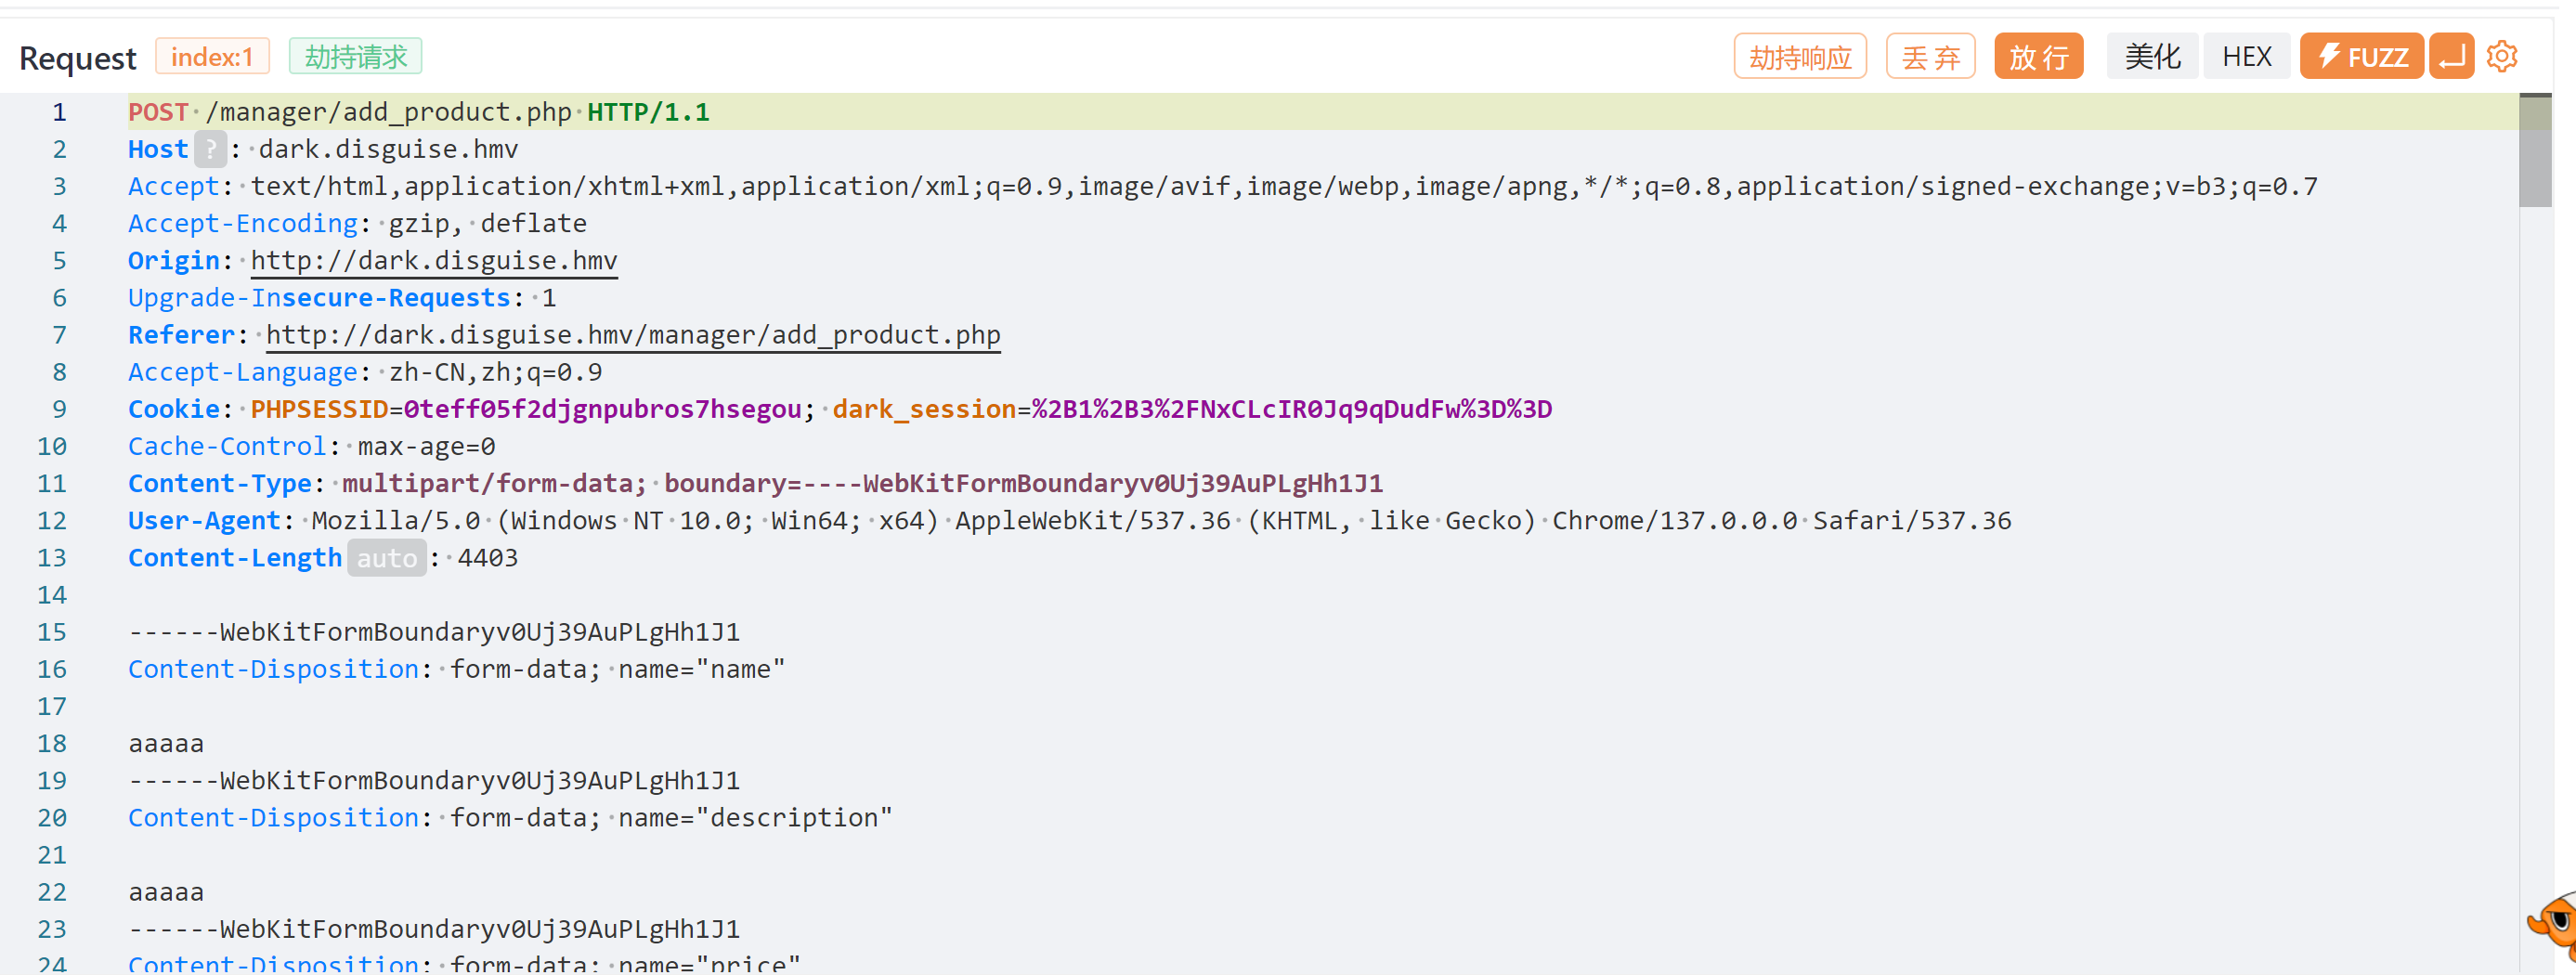2576x975 pixels.
Task: Click the FUZZ button
Action: point(2361,56)
